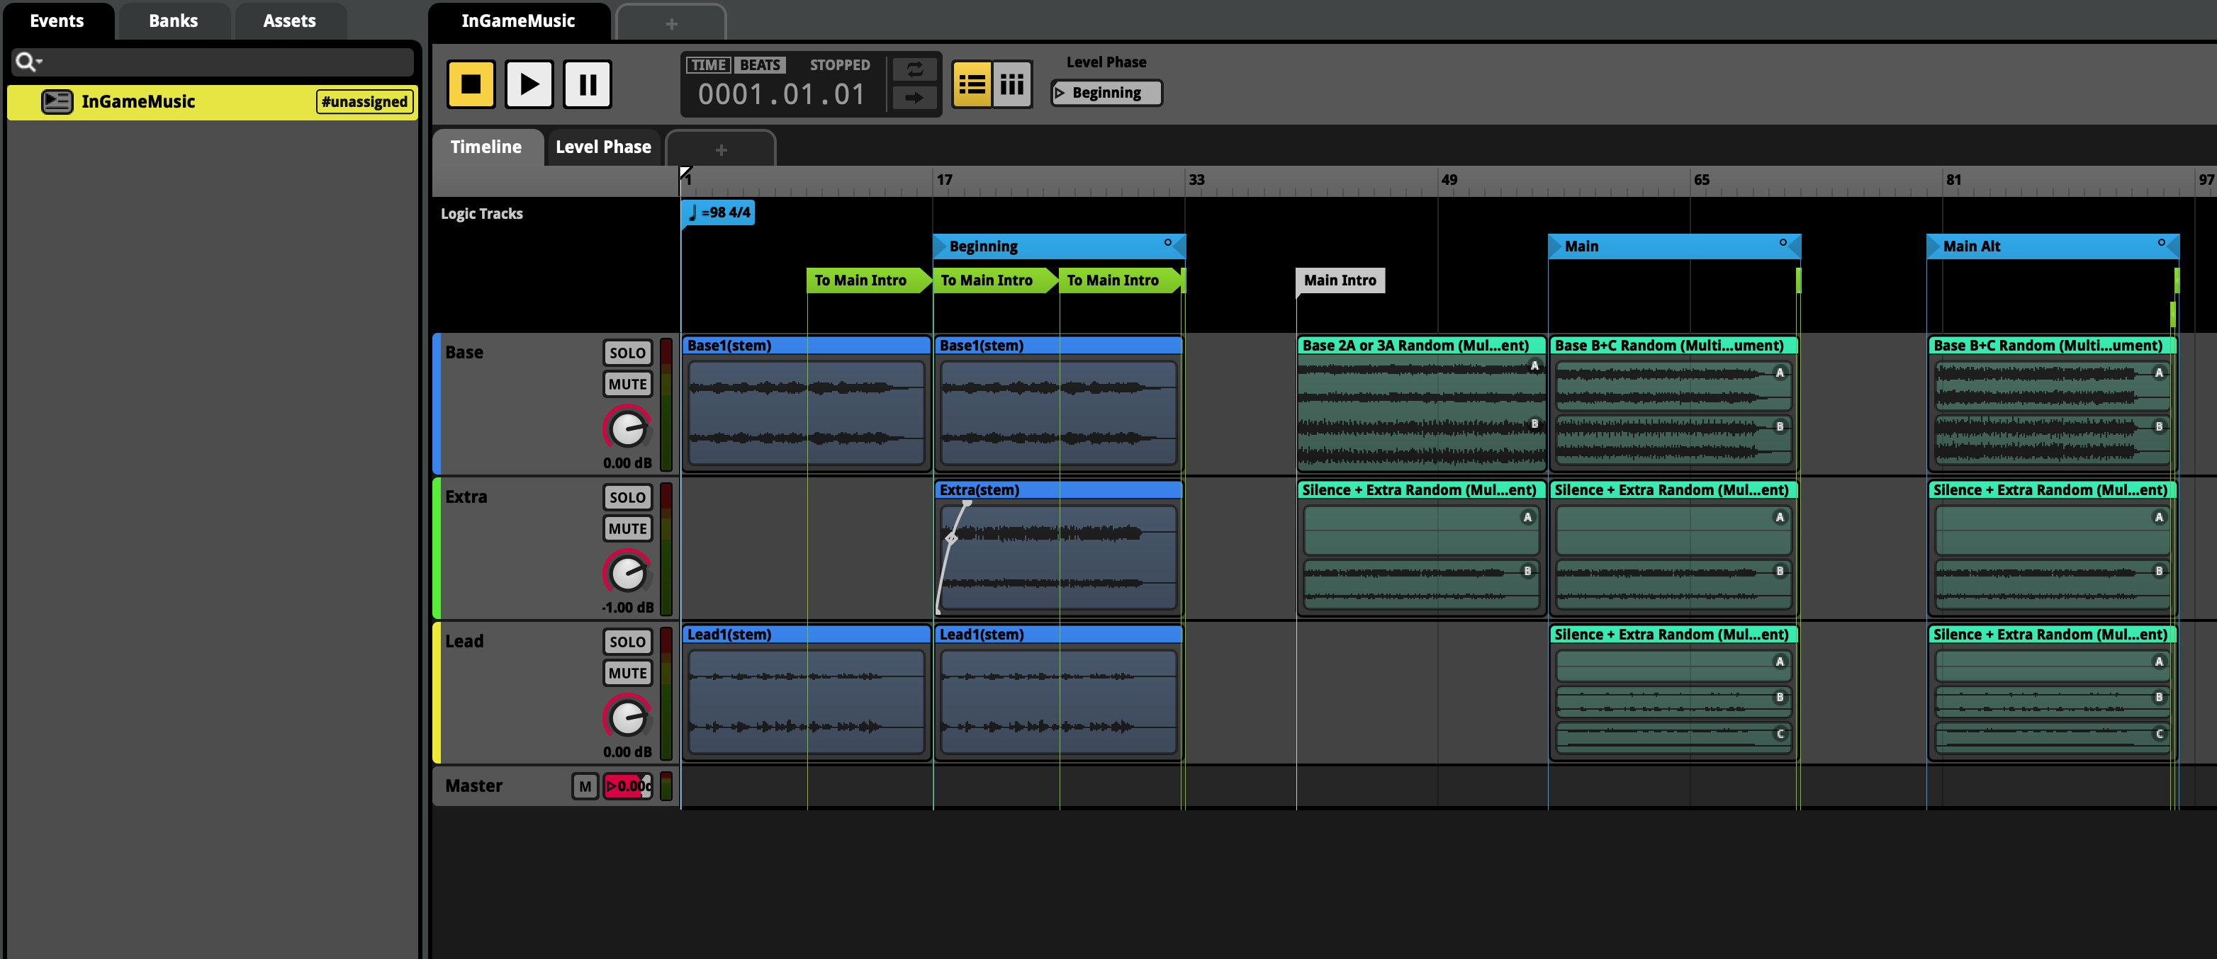Image resolution: width=2217 pixels, height=959 pixels.
Task: Select the Beginning loop region
Action: (1059, 247)
